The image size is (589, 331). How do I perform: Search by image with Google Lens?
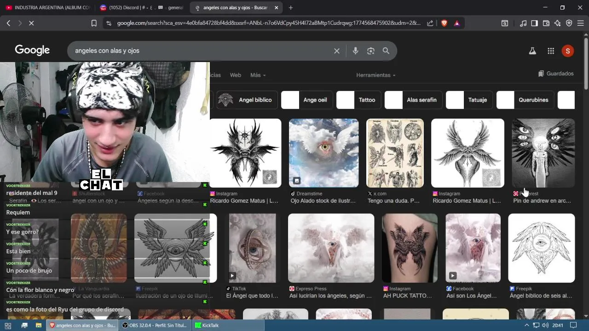[x=371, y=51]
